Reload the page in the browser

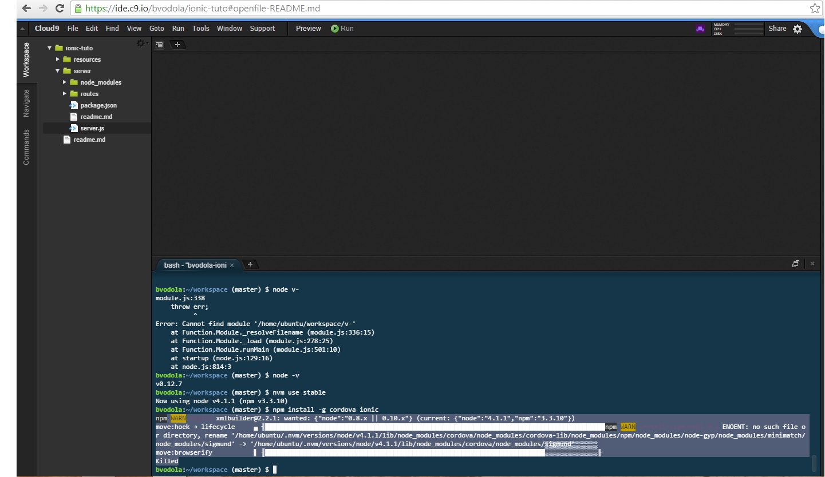60,9
